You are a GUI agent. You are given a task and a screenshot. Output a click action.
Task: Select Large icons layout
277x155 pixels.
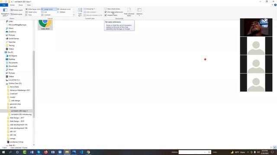click(x=49, y=9)
